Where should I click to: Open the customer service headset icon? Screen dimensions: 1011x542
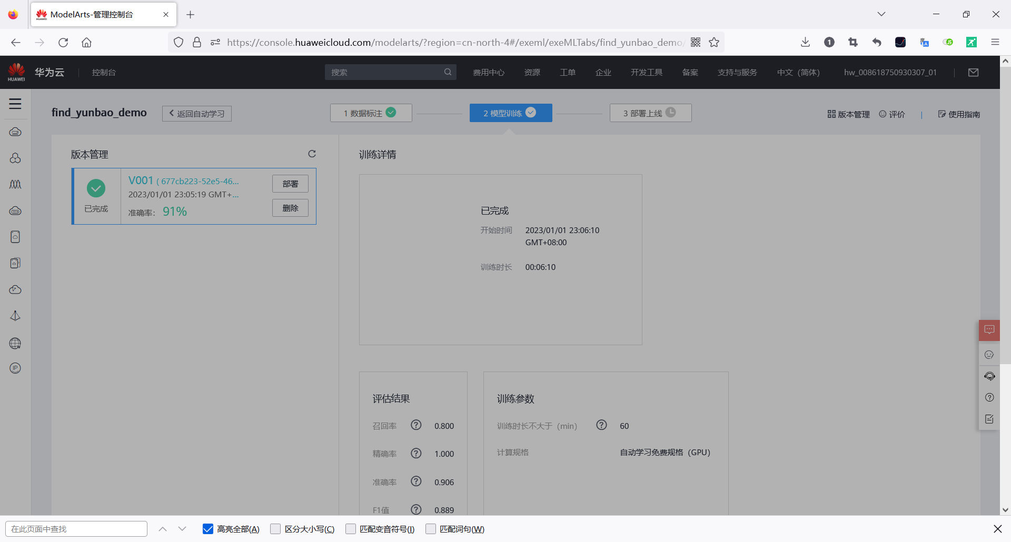989,376
